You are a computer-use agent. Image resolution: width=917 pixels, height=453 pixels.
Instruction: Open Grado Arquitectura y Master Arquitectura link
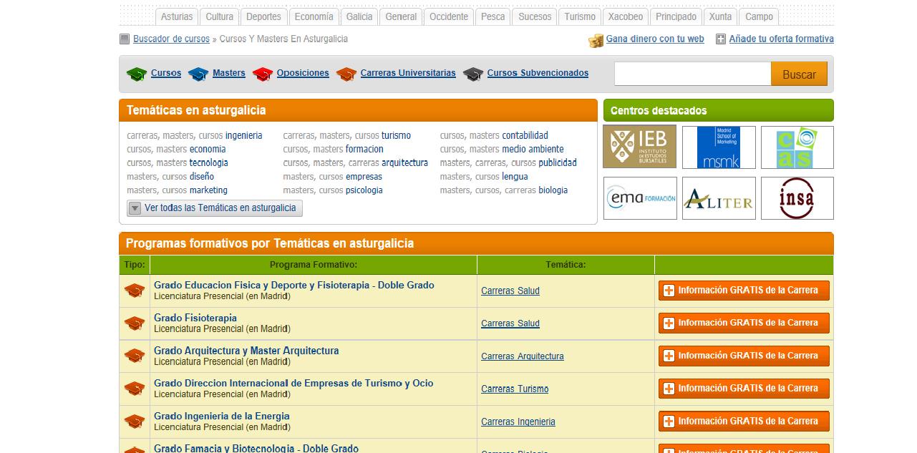point(246,351)
